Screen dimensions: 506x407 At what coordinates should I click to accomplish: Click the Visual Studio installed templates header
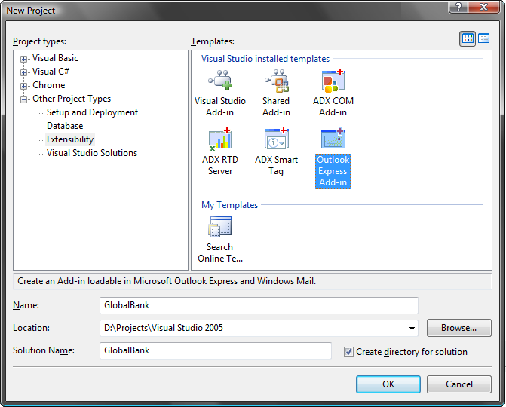coord(265,59)
